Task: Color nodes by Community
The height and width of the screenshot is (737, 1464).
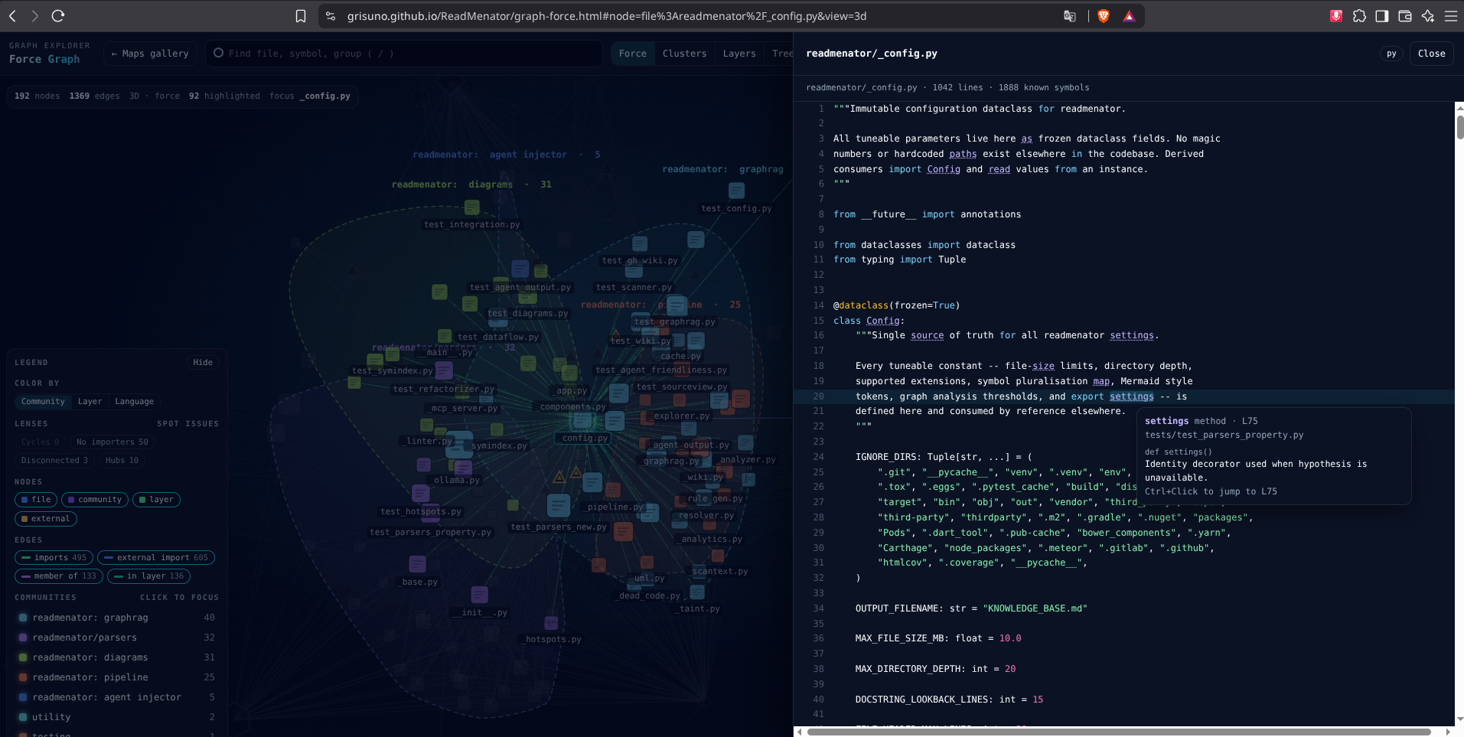Action: (43, 402)
